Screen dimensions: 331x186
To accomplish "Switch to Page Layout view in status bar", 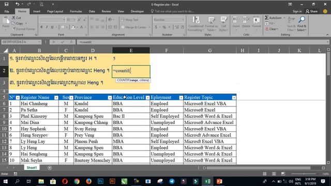I will [x=274, y=174].
